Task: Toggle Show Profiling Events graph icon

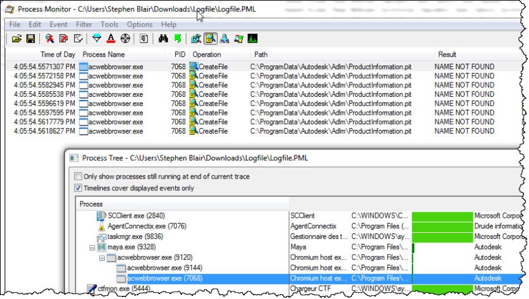Action: click(253, 39)
